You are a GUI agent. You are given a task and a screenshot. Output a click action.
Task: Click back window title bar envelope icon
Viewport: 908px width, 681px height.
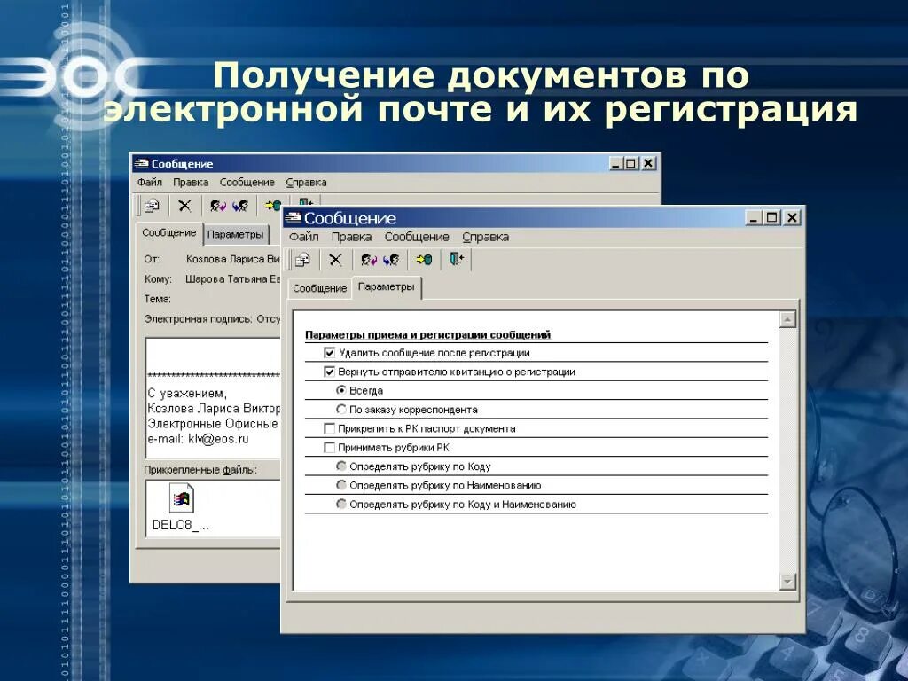click(x=141, y=164)
